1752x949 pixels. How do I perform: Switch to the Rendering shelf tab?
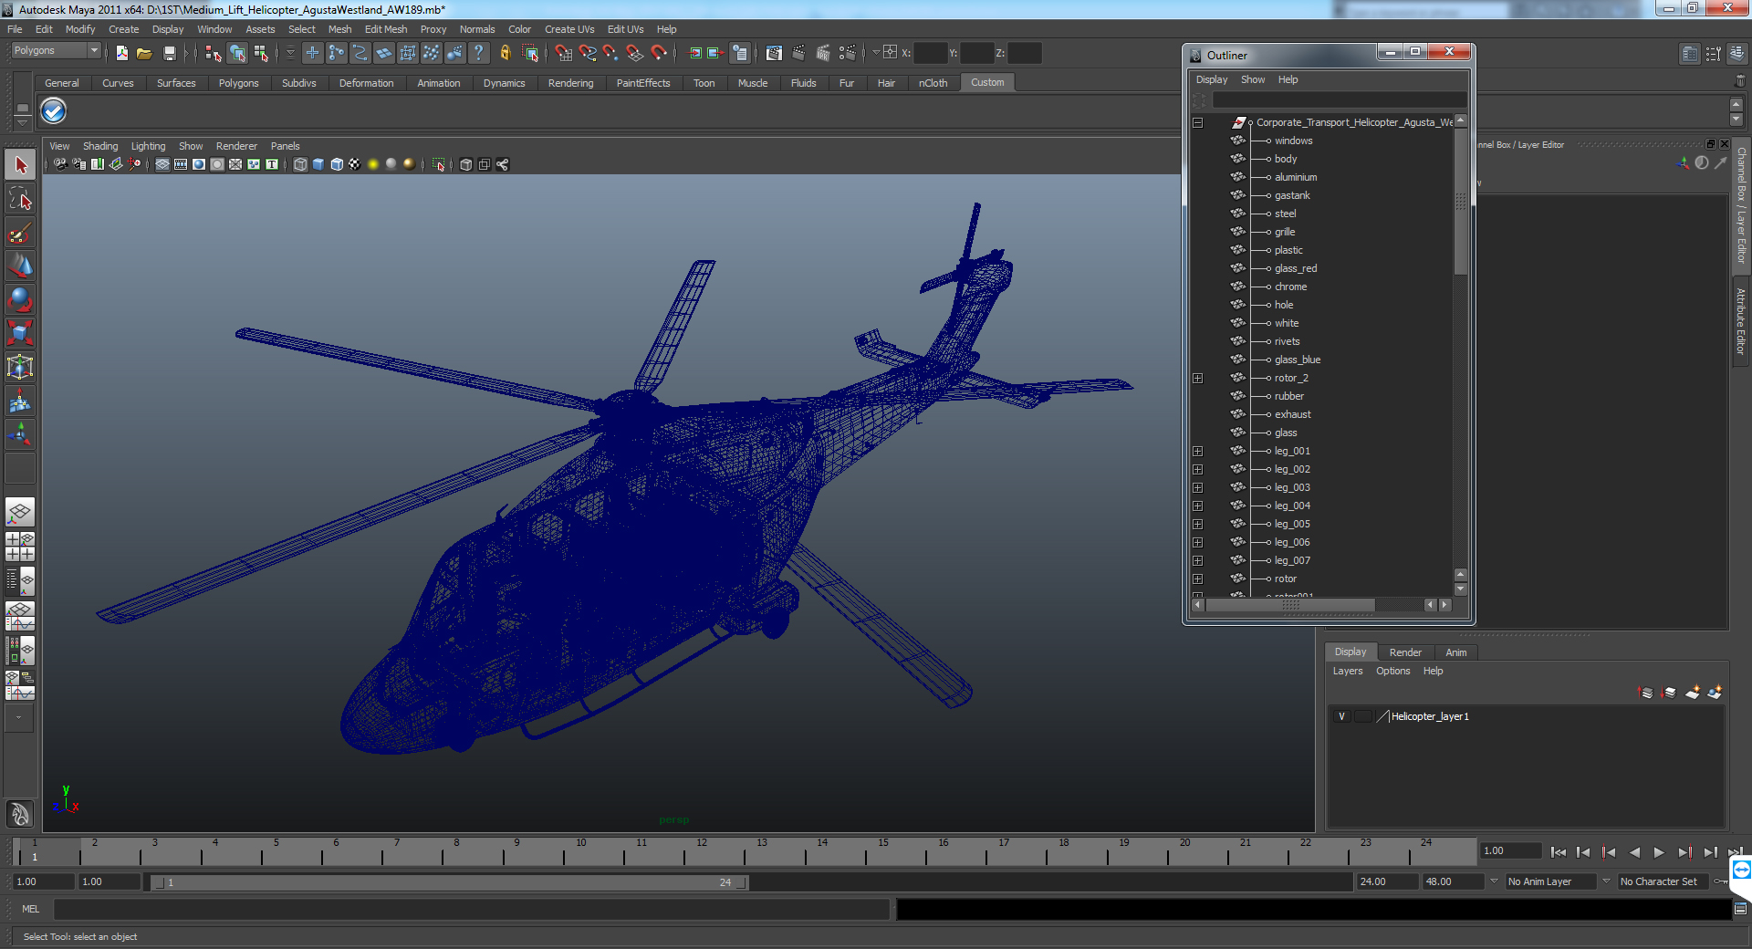pyautogui.click(x=570, y=83)
